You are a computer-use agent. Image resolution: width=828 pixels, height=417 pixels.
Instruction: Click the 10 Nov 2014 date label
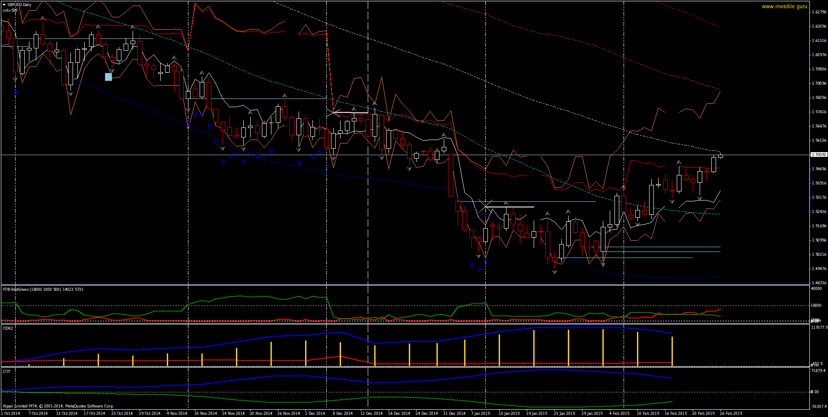pyautogui.click(x=206, y=414)
